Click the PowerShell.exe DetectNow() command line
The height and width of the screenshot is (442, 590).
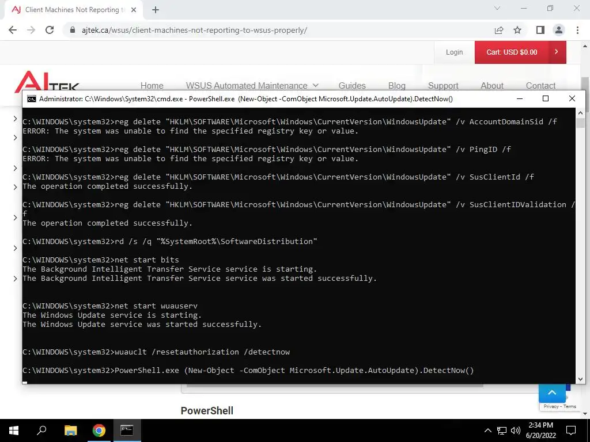click(248, 371)
